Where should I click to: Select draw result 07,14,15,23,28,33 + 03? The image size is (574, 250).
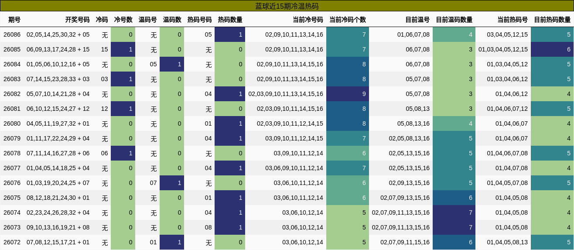pyautogui.click(x=58, y=79)
